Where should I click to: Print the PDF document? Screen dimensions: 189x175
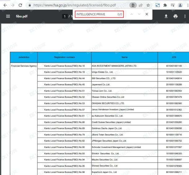pos(175,16)
